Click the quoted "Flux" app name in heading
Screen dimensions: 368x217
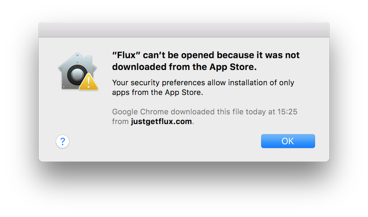click(126, 55)
